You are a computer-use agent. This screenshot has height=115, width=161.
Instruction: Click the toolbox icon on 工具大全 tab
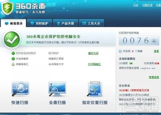84,23
